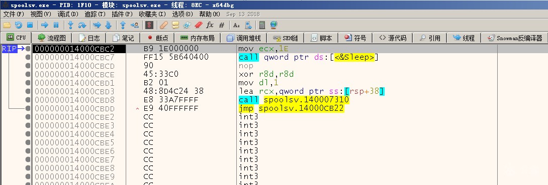Switch to the 符号 tab
Image resolution: width=548 pixels, height=185 pixels.
[x=355, y=38]
